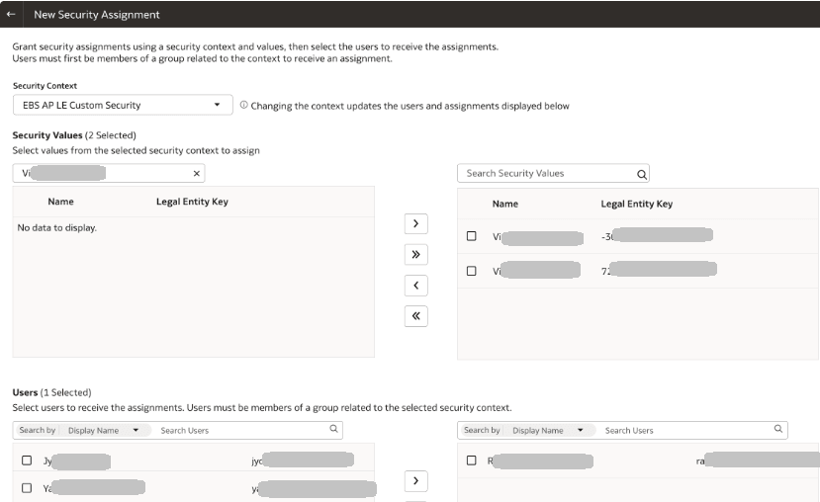Click the New Security Assignment title
This screenshot has height=502, width=820.
point(97,15)
